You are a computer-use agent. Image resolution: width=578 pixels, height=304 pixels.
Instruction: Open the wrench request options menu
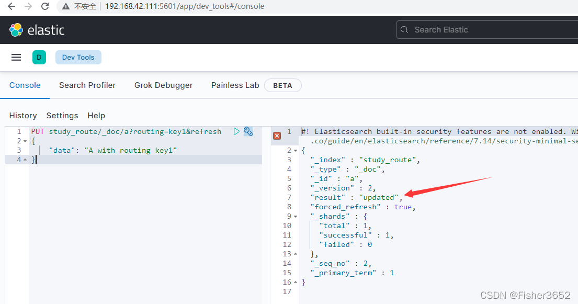pyautogui.click(x=248, y=131)
